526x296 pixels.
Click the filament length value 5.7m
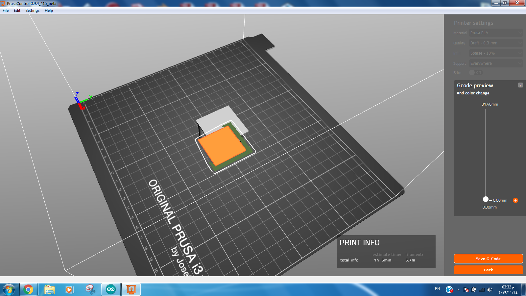pyautogui.click(x=410, y=260)
